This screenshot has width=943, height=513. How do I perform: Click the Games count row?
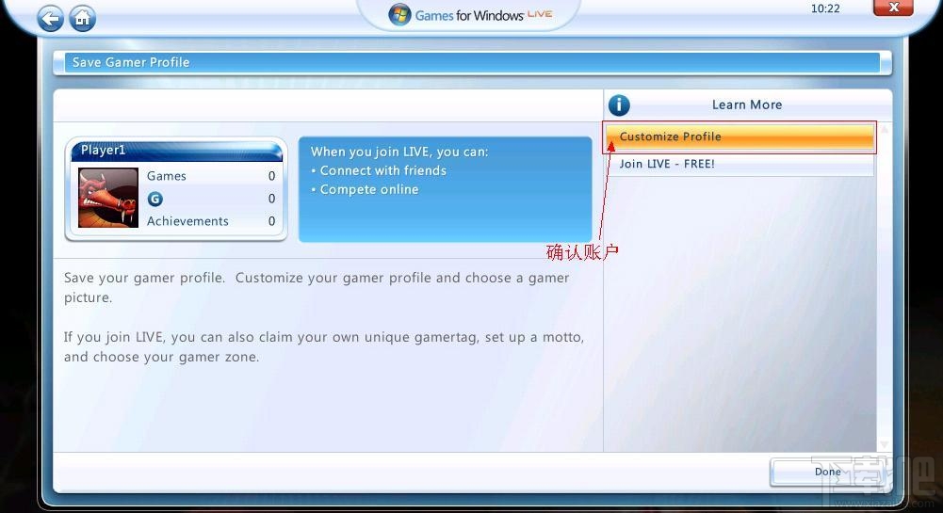tap(210, 176)
